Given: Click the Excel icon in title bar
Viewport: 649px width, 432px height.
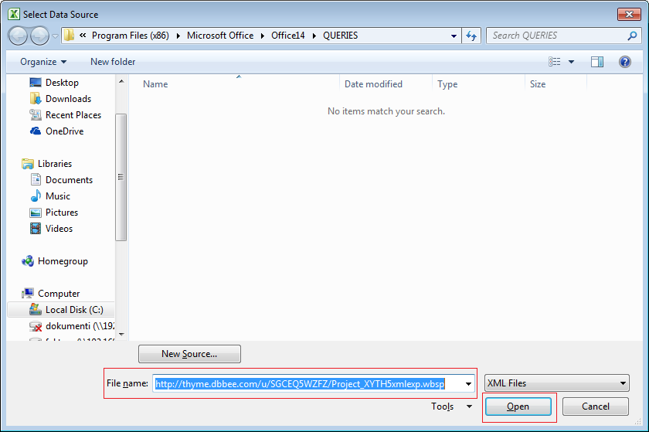Looking at the screenshot, I should (14, 14).
